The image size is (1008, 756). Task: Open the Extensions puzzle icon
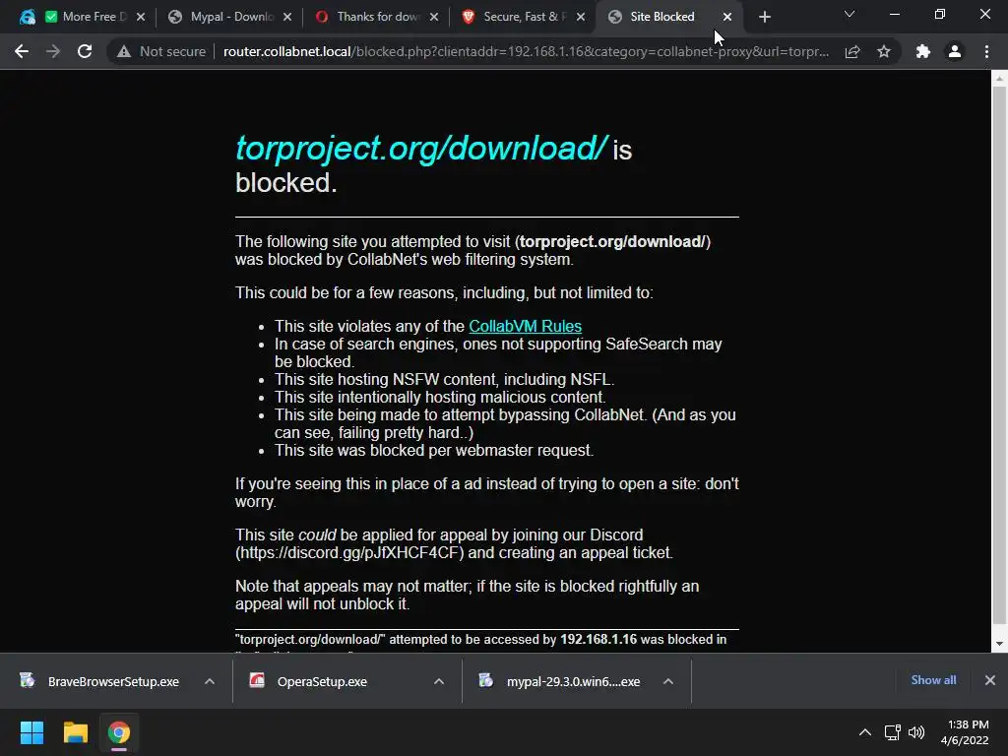click(923, 51)
